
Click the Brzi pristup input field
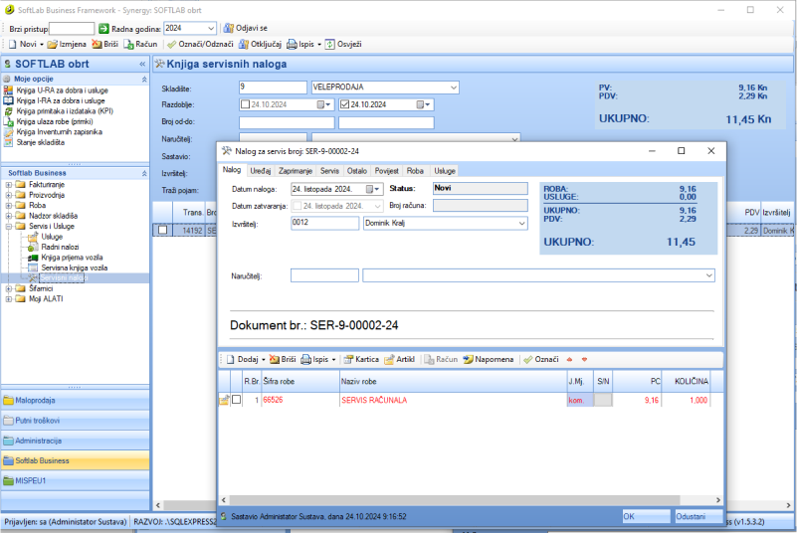point(71,29)
